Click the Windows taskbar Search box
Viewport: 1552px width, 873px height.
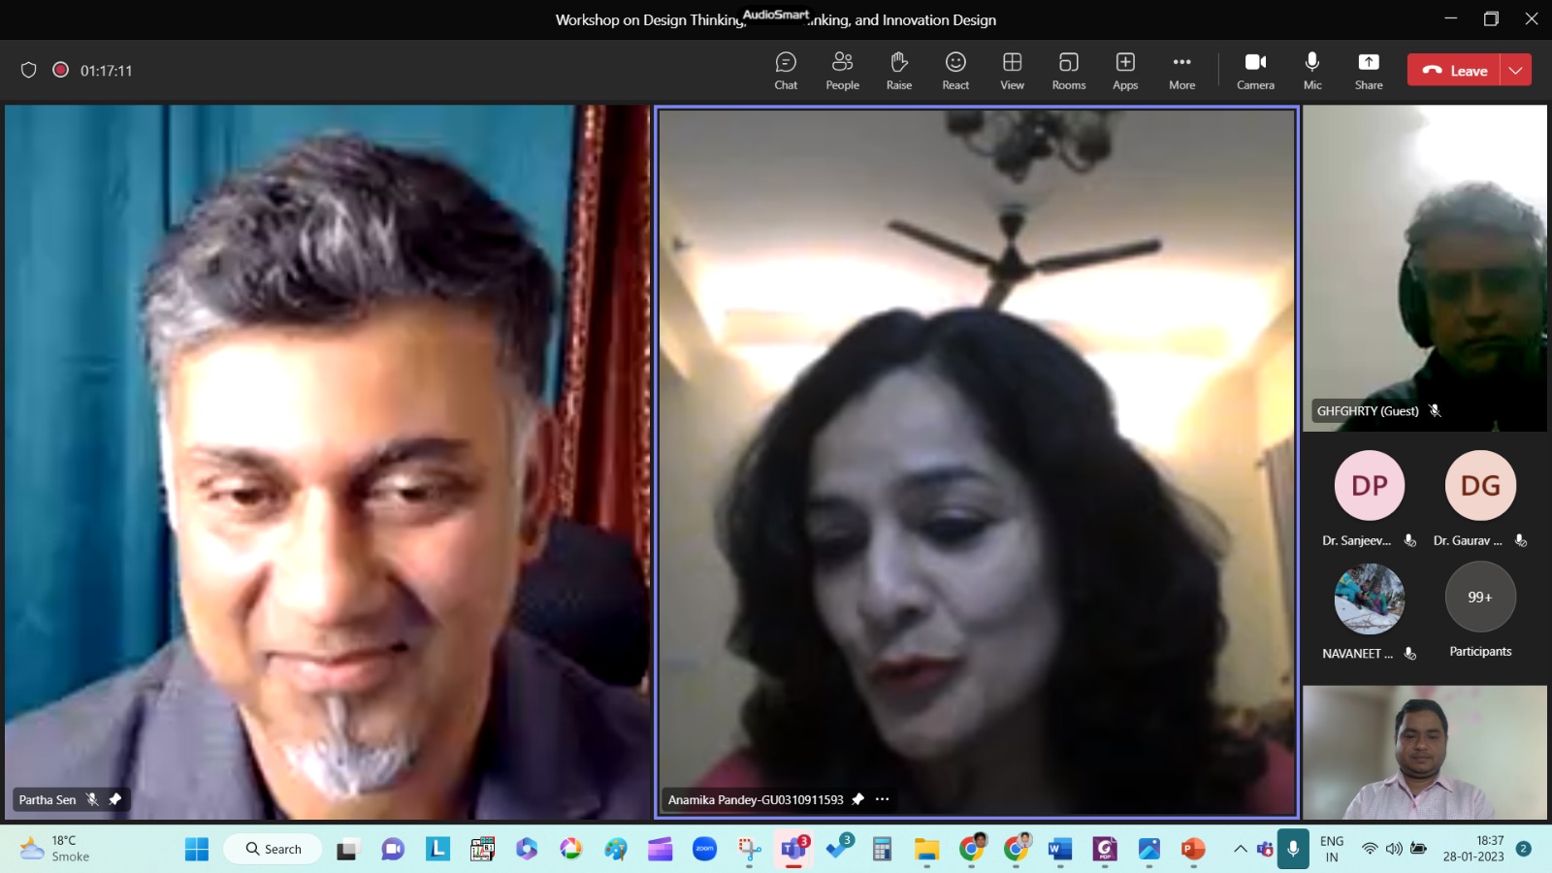tap(274, 849)
